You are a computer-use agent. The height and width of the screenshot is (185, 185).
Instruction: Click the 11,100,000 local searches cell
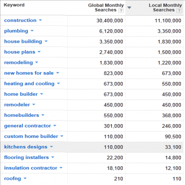[x=168, y=21]
